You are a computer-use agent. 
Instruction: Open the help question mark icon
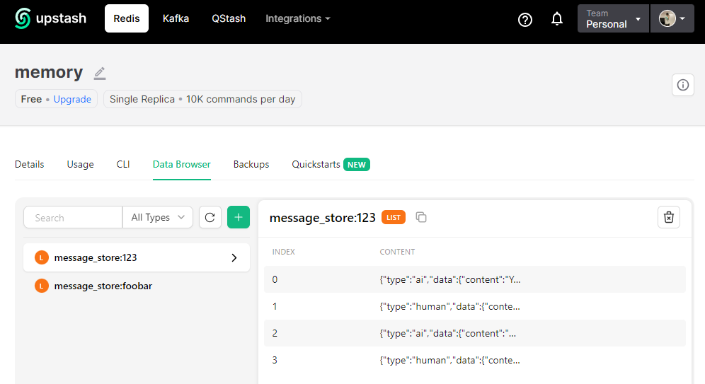coord(525,19)
